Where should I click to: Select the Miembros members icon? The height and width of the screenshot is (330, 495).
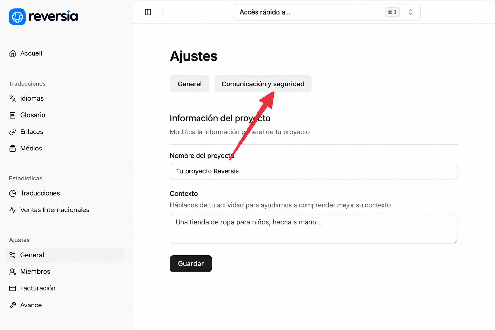13,271
